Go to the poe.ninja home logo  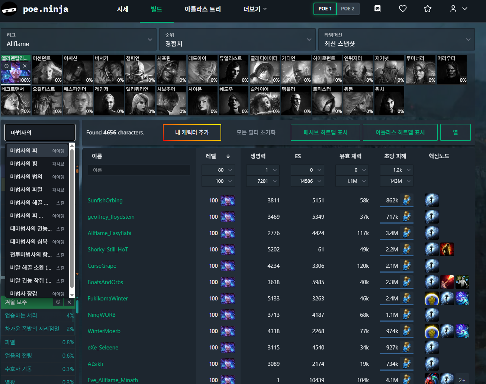35,9
